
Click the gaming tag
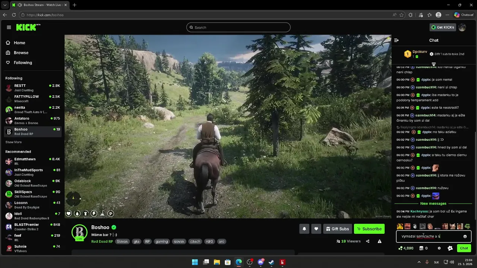click(x=162, y=241)
